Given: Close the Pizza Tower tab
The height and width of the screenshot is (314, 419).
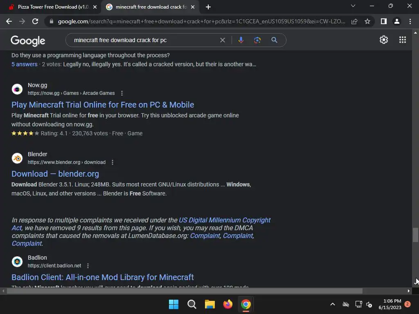Looking at the screenshot, I should click(95, 7).
